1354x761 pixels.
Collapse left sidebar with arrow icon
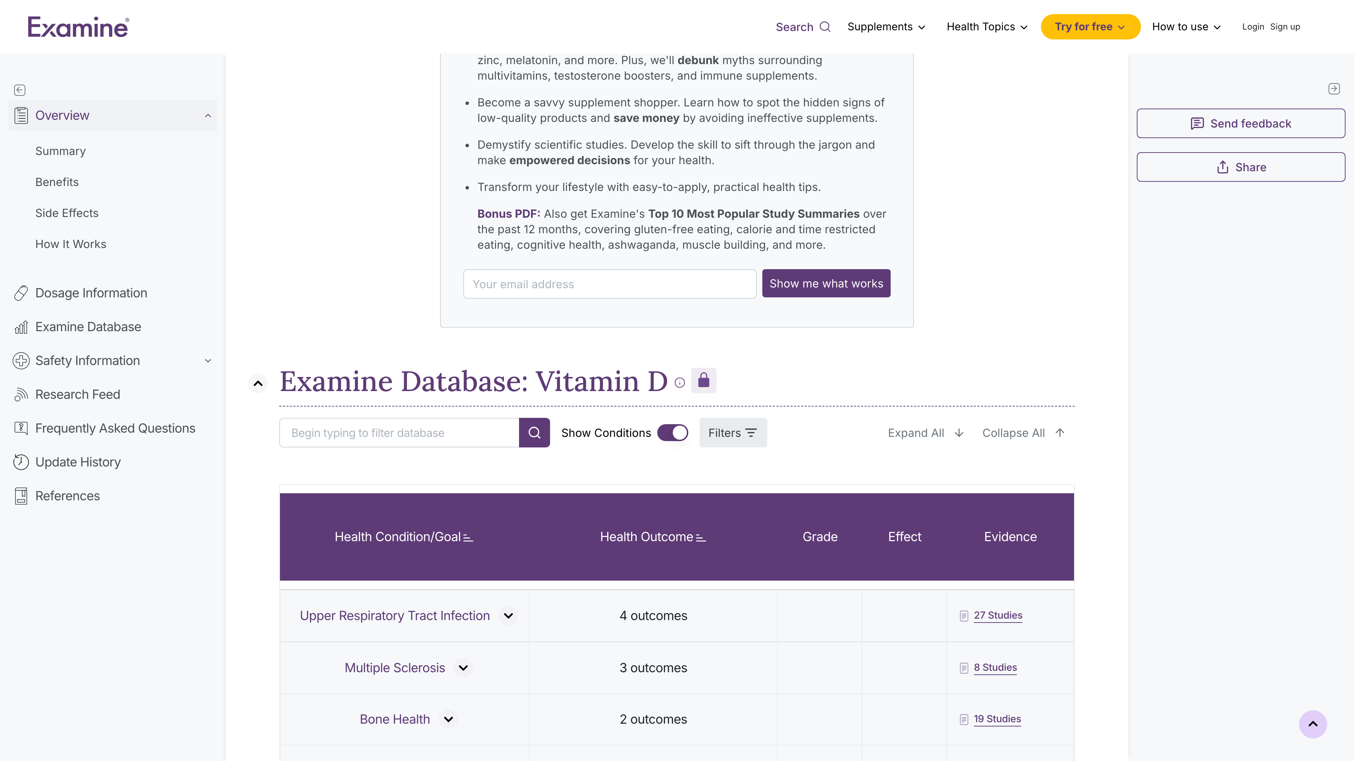pos(20,90)
